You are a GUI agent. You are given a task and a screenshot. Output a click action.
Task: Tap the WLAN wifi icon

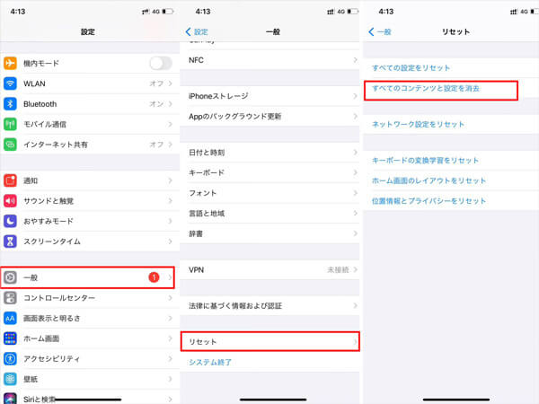tap(10, 83)
